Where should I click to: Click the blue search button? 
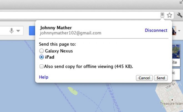pos(32,31)
